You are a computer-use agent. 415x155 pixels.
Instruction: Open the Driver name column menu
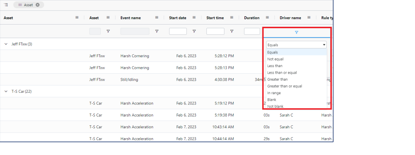(x=309, y=18)
